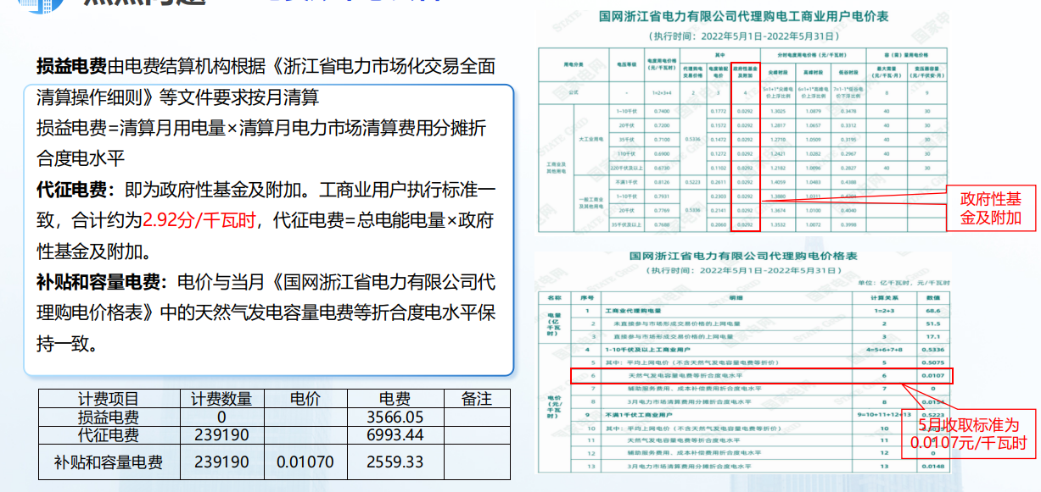Image resolution: width=1041 pixels, height=492 pixels.
Task: Select the price '0.6900' in 110千伏 row
Action: click(x=662, y=153)
